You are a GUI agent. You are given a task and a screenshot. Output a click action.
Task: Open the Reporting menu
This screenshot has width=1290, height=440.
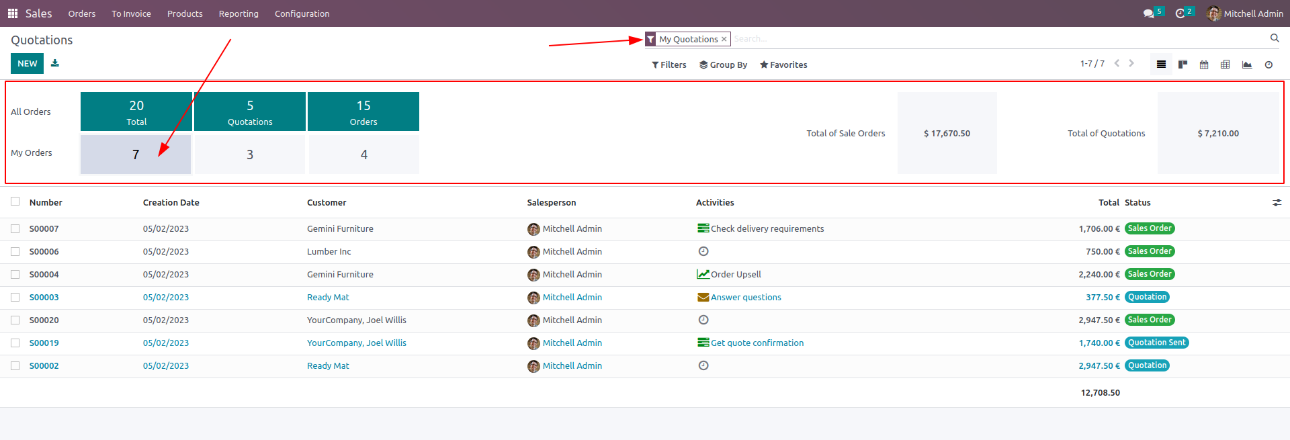[x=239, y=13]
